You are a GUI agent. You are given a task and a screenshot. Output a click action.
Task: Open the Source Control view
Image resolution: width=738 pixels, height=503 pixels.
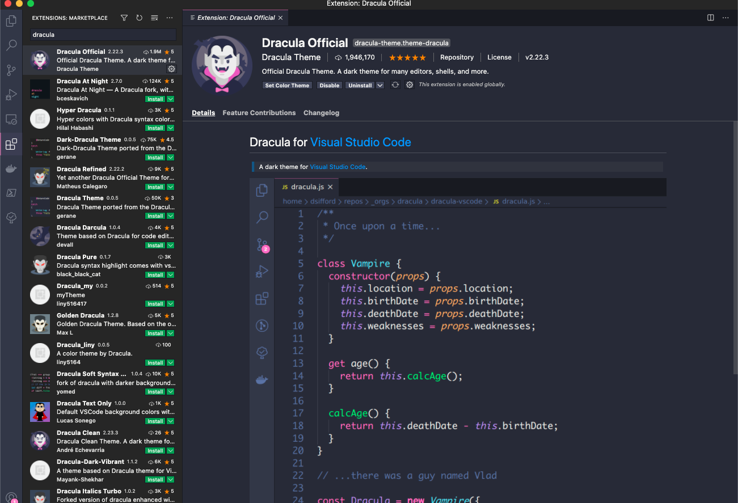pos(11,70)
